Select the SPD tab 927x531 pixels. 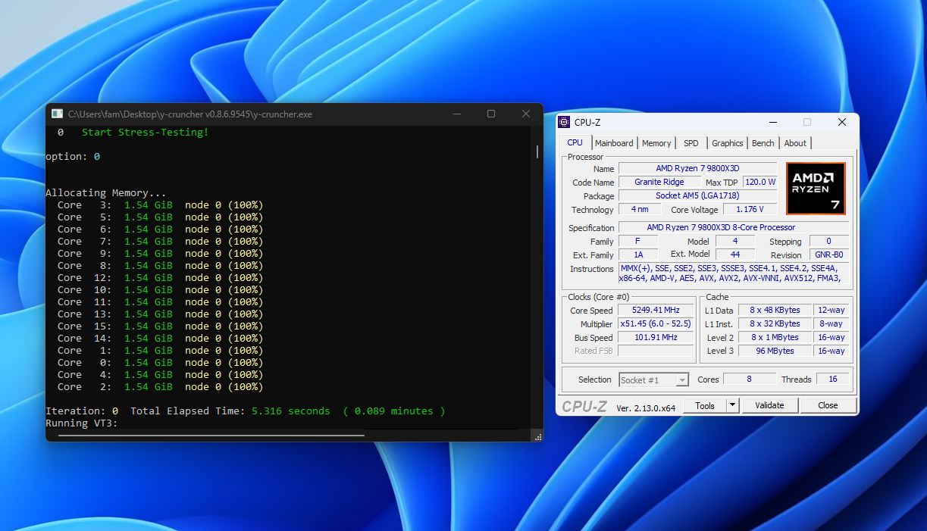coord(691,143)
